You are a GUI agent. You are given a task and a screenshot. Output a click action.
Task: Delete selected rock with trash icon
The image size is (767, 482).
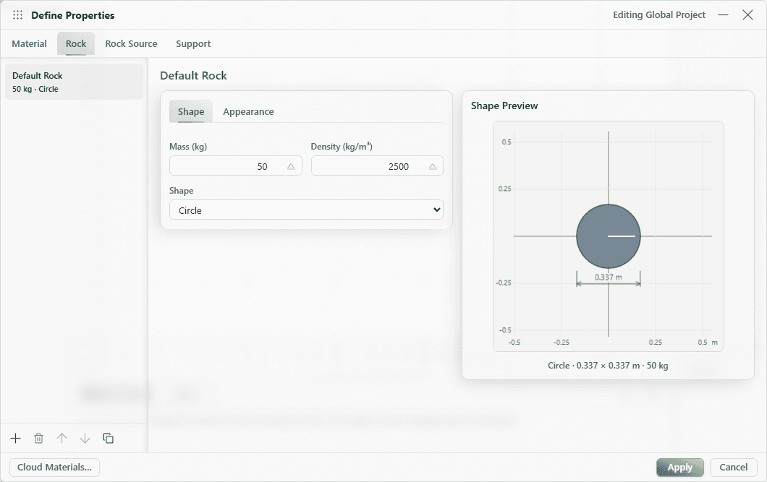(x=38, y=439)
